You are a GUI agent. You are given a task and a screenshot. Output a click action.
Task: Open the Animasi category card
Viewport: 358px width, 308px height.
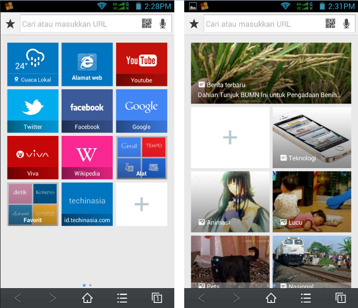[x=230, y=202]
